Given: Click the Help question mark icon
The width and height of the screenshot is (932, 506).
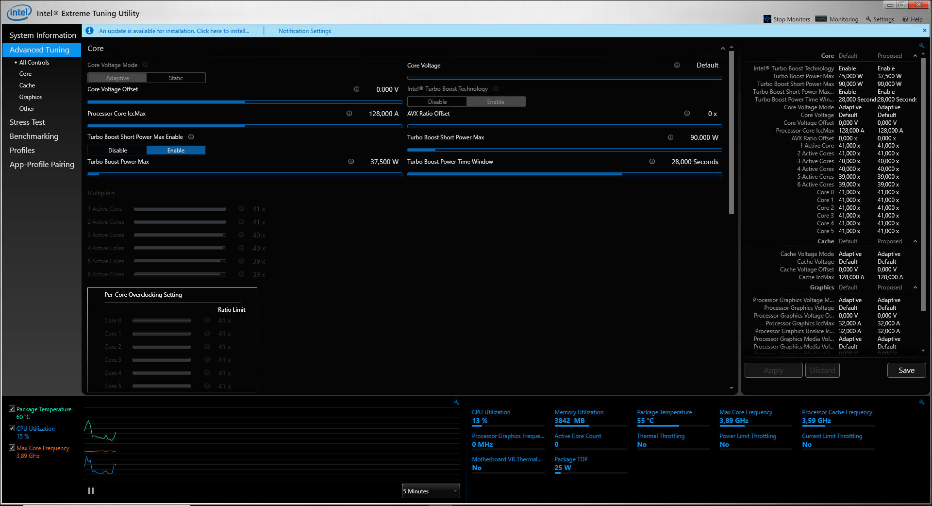Looking at the screenshot, I should coord(905,19).
